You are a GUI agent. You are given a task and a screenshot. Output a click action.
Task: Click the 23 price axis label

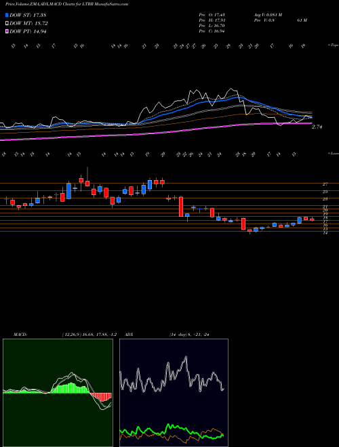325,199
